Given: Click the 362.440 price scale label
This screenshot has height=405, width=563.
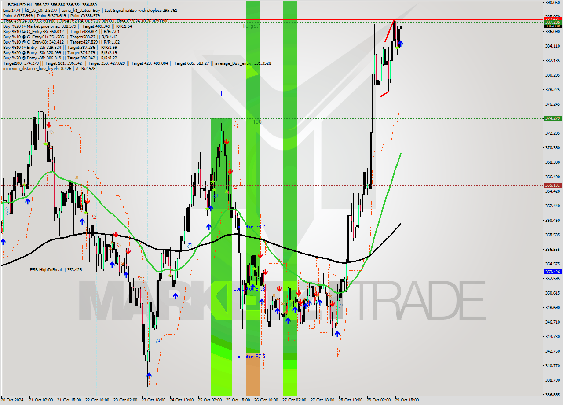Looking at the screenshot, I should point(552,206).
